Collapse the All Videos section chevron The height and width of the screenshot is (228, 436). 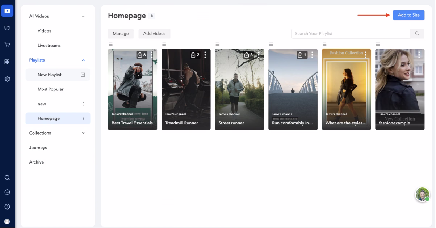point(83,16)
